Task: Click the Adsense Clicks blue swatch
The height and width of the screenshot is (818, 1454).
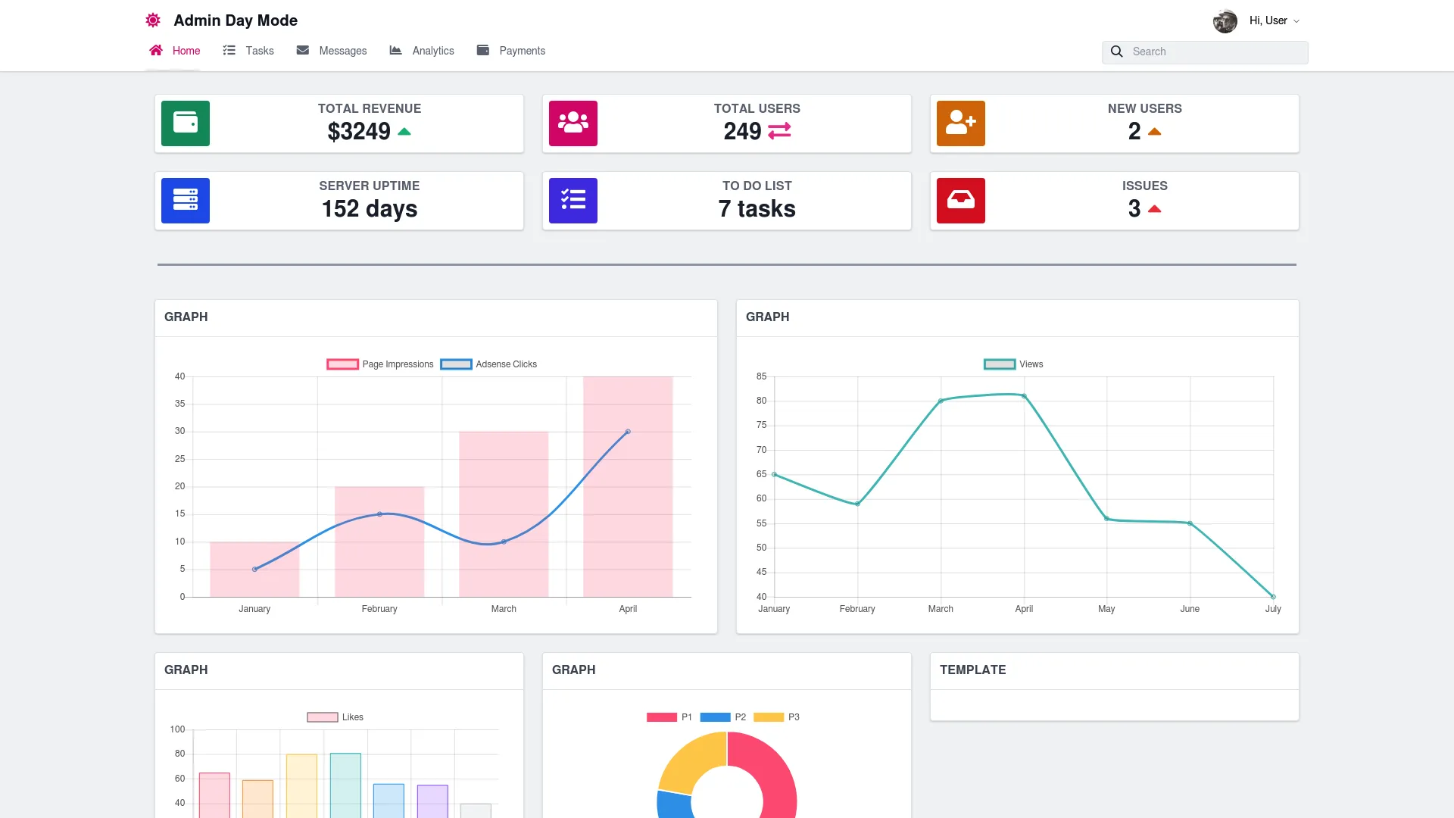Action: (x=456, y=364)
